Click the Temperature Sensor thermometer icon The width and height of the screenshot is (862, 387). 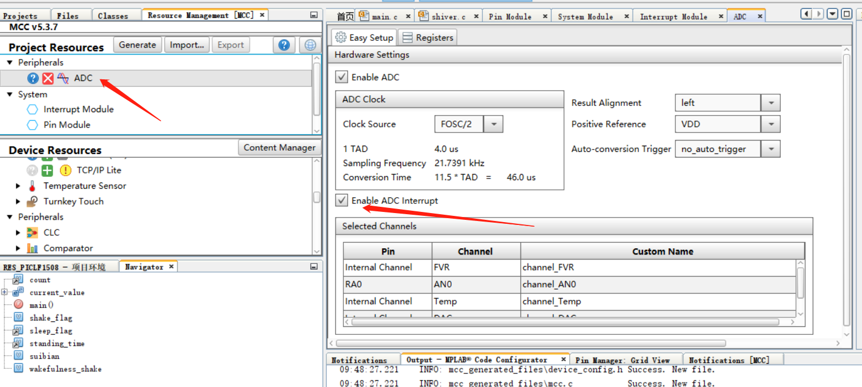coord(32,185)
